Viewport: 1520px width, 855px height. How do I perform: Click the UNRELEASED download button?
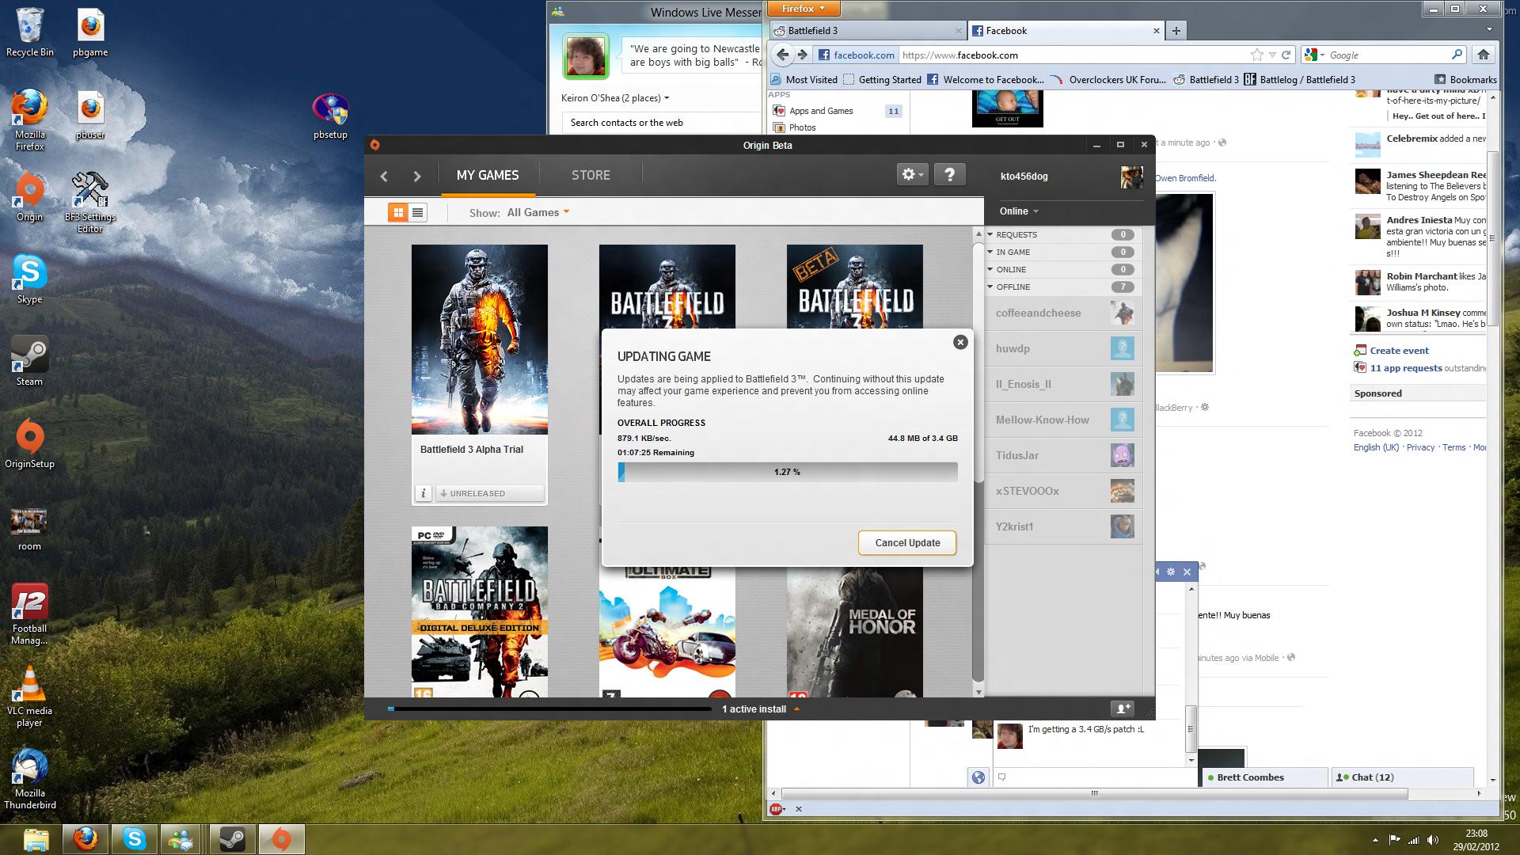489,493
